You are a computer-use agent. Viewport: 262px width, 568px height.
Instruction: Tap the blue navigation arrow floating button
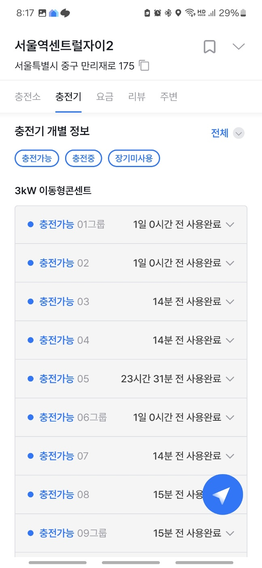(x=222, y=494)
